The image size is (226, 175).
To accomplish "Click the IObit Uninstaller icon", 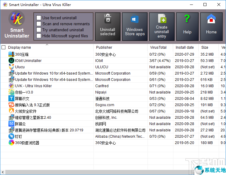I will pos(11,60).
